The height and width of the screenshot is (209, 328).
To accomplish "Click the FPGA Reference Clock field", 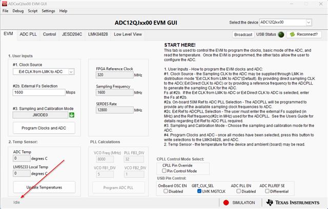I will (x=115, y=75).
